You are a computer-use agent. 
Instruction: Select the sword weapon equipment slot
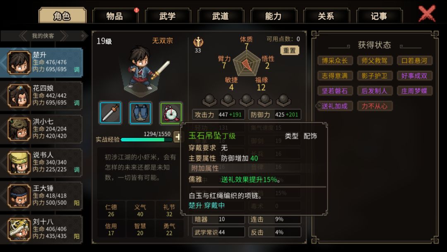(x=111, y=113)
